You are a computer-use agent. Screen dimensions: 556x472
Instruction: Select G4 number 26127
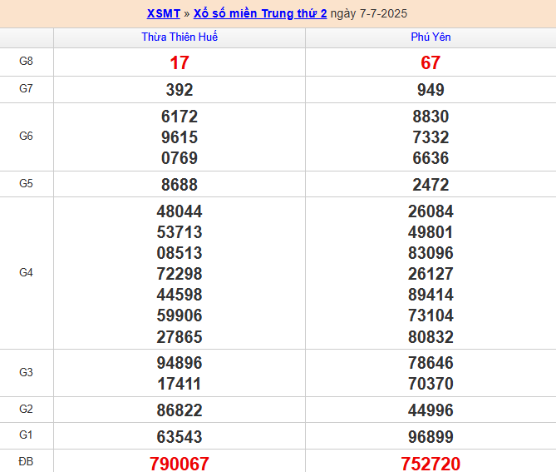[431, 274]
